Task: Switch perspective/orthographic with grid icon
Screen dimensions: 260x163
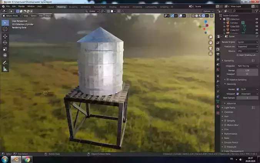Action: point(210,54)
